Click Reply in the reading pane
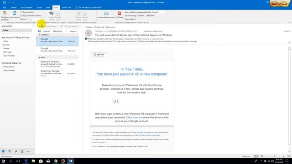 tap(89, 27)
